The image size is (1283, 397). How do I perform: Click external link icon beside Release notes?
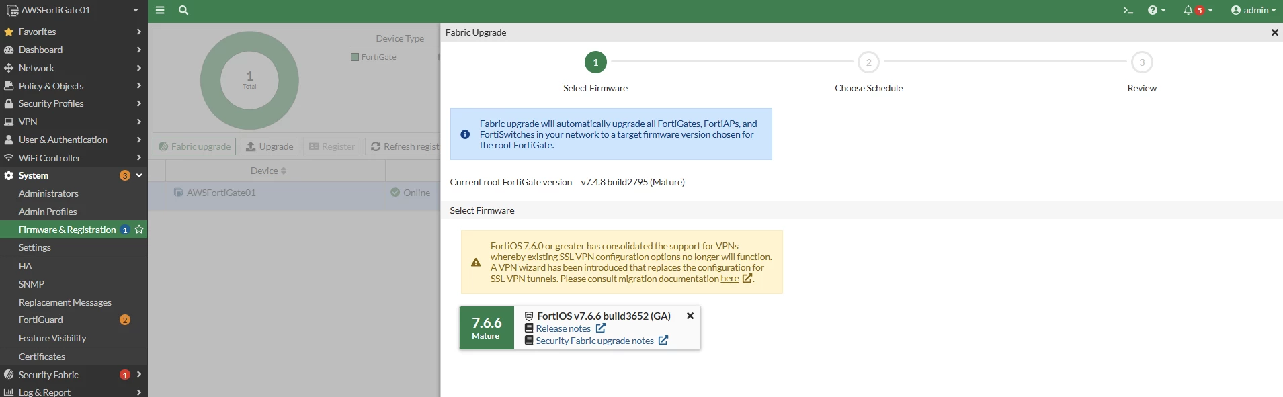tap(601, 328)
